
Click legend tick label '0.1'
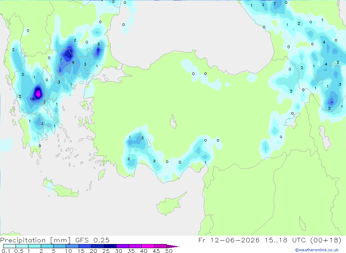(6, 251)
